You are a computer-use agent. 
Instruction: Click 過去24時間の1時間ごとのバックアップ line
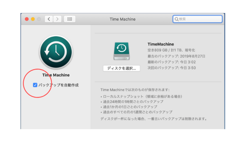[132, 102]
